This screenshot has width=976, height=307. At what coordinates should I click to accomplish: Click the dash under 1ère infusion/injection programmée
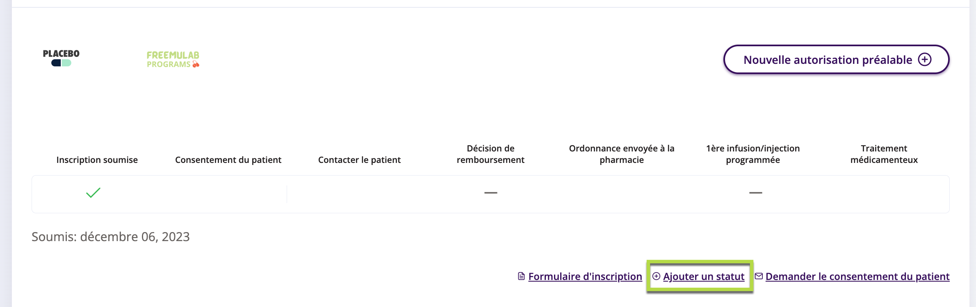point(755,192)
